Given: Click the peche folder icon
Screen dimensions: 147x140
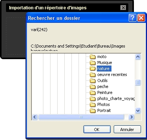Looking at the screenshot, I should tap(93, 86).
